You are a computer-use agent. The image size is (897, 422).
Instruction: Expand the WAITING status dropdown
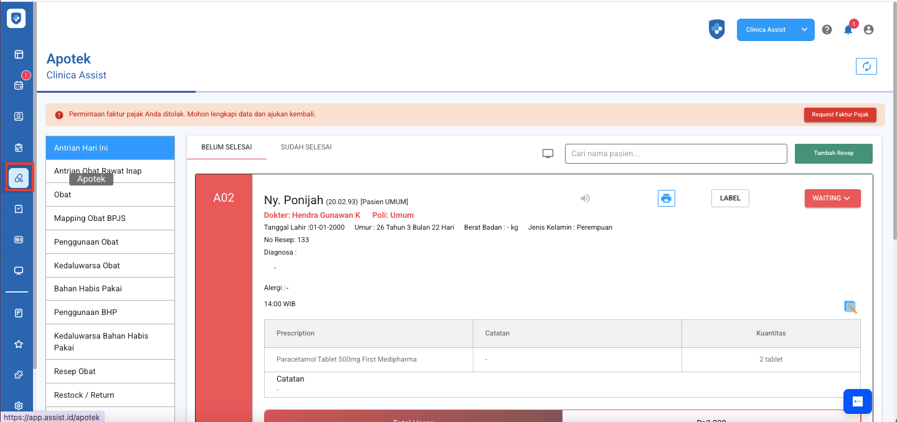click(x=832, y=199)
